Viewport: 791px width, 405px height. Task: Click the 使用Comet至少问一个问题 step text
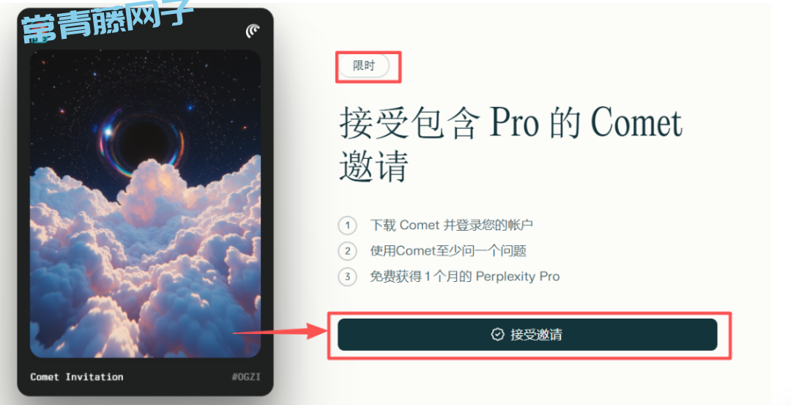448,250
